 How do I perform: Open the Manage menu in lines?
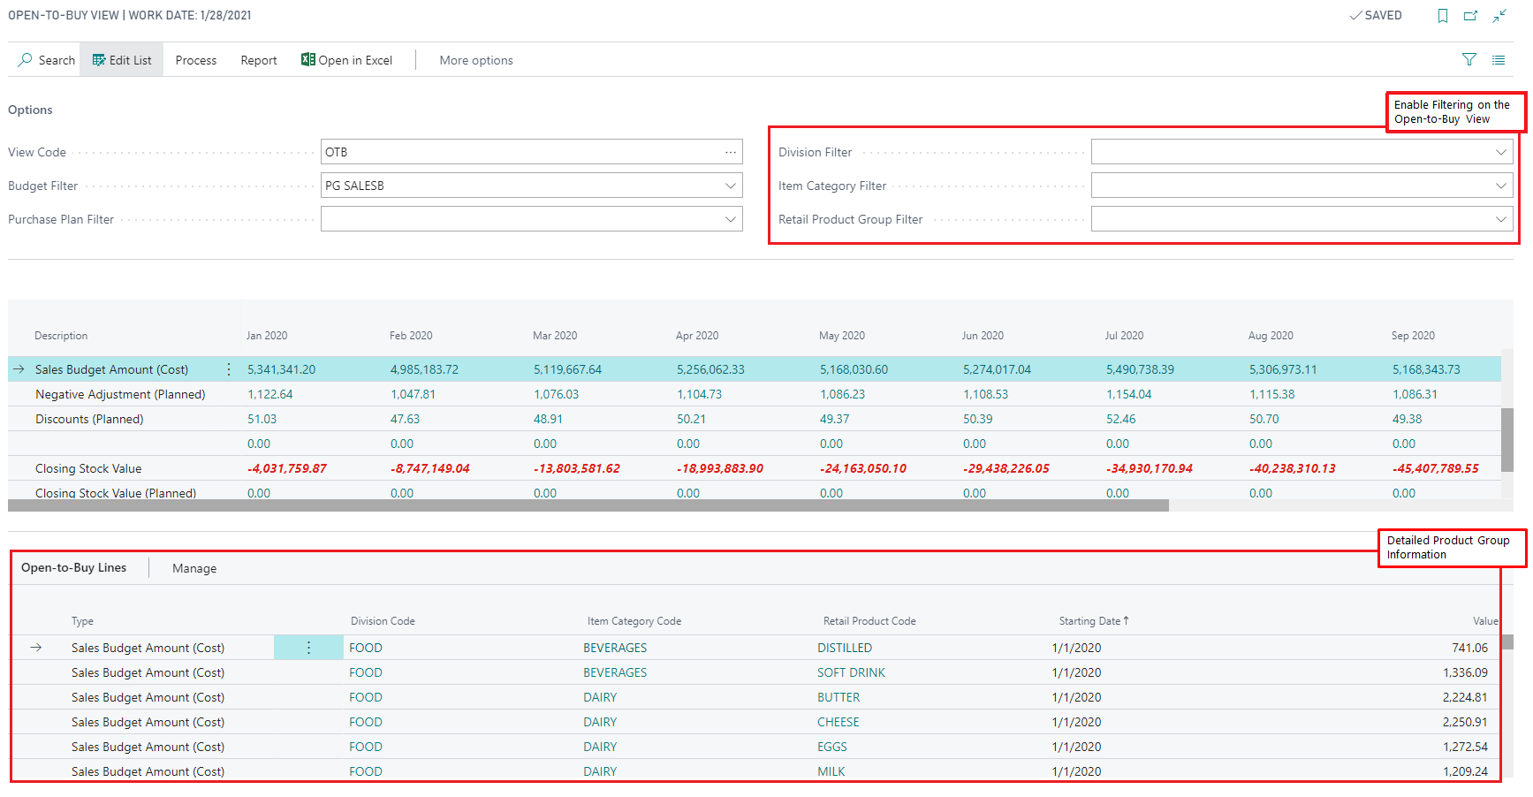[194, 568]
